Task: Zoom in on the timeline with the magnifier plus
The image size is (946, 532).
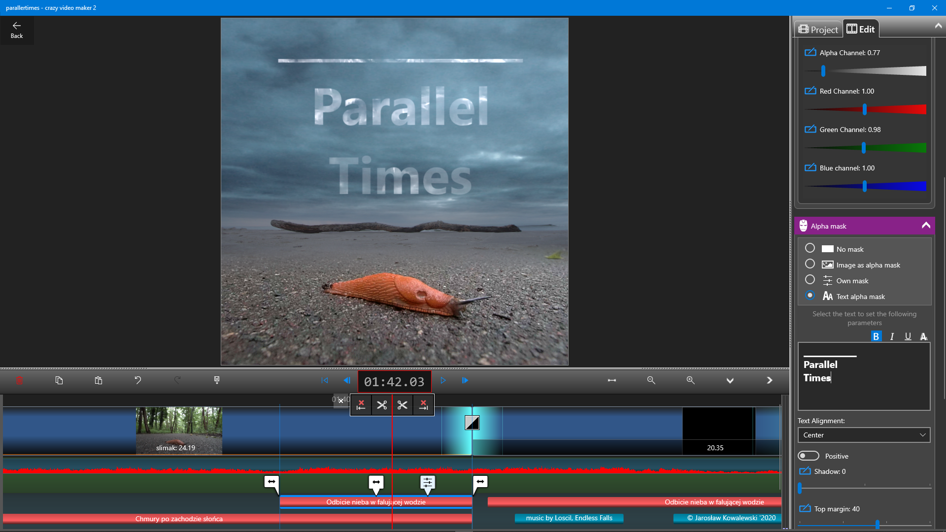Action: click(x=690, y=380)
